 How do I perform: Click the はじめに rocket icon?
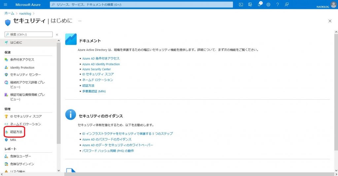coord(6,42)
